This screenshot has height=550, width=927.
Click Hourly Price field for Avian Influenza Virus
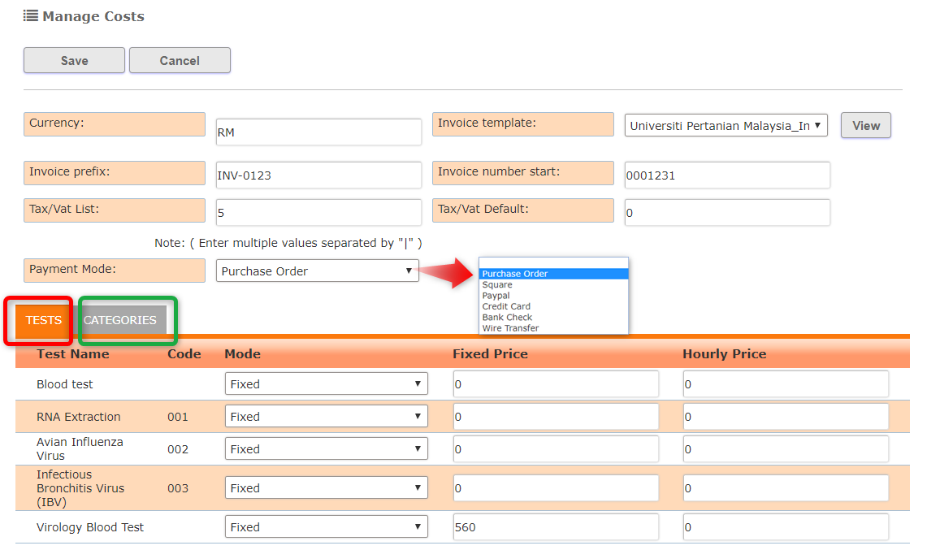[786, 449]
